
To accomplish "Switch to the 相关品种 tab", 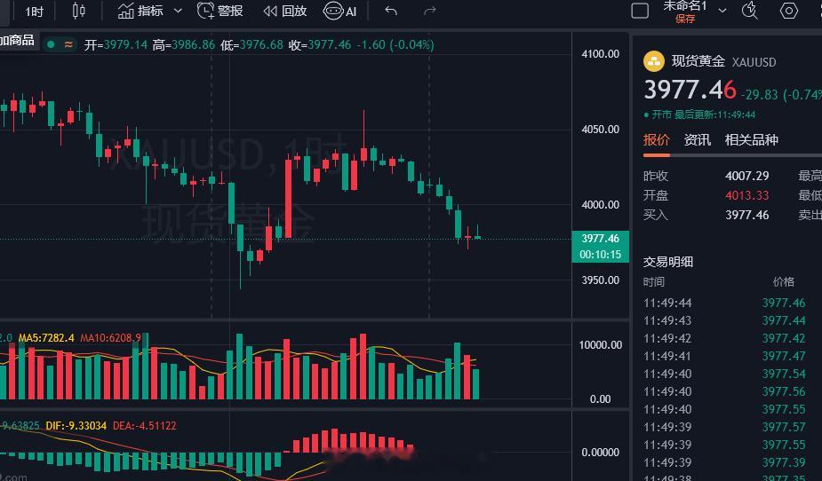I will [751, 139].
